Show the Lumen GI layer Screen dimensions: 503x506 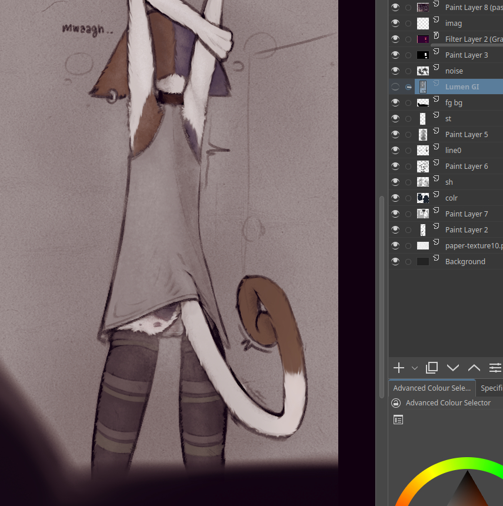pos(395,86)
